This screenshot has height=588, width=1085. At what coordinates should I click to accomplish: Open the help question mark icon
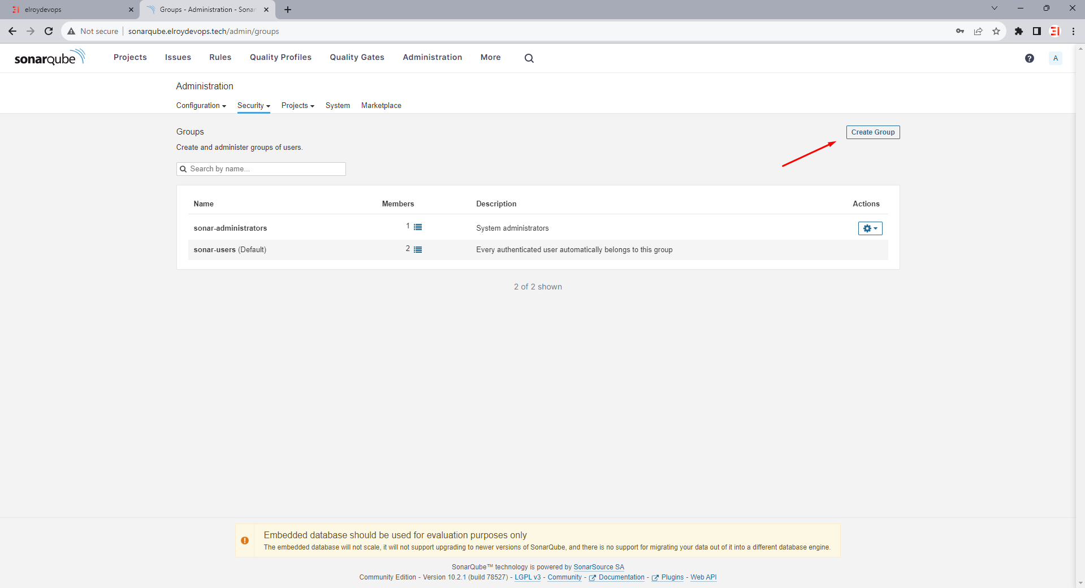(1029, 58)
